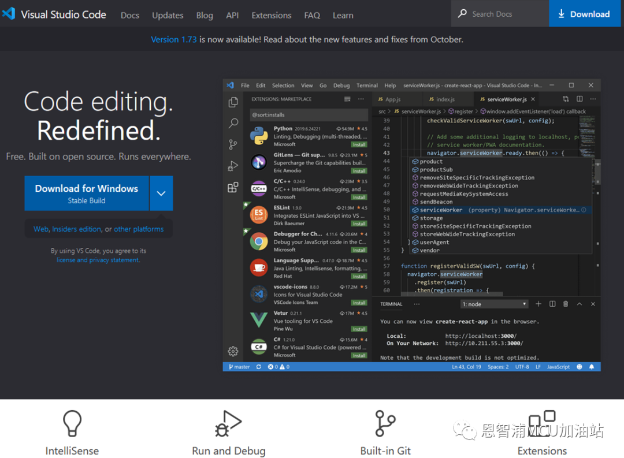The height and width of the screenshot is (458, 624).
Task: Select the Debugger for Chrome extension icon
Action: tap(259, 241)
